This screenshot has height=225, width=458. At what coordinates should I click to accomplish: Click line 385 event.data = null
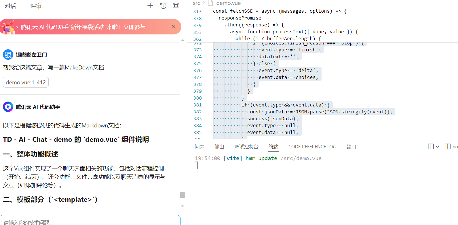[273, 132]
